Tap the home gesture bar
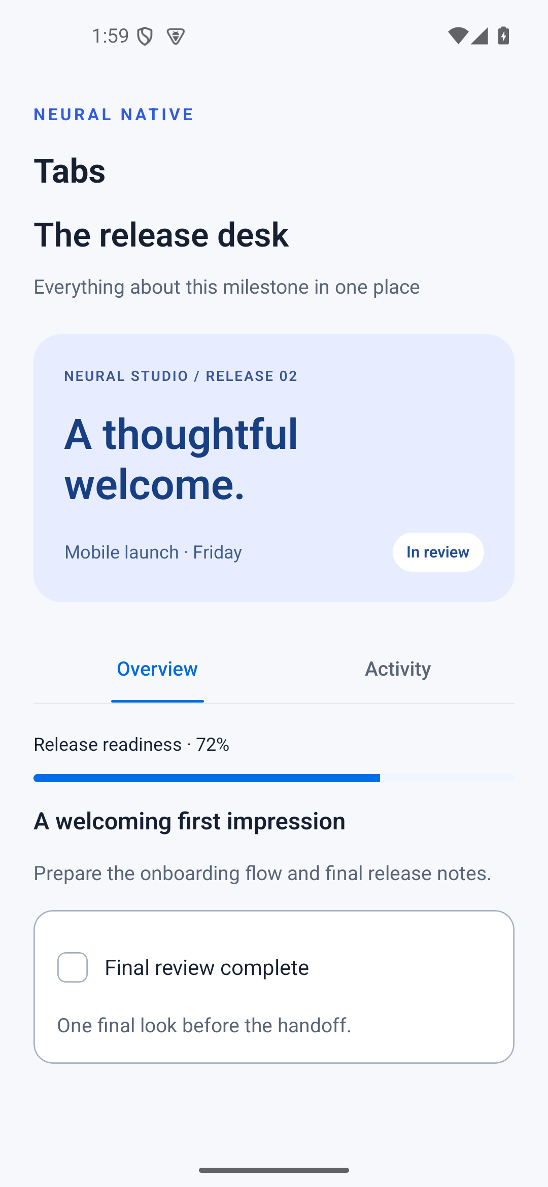 coord(274,1170)
